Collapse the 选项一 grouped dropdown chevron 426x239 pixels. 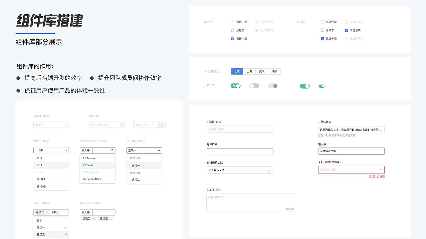[x=159, y=150]
